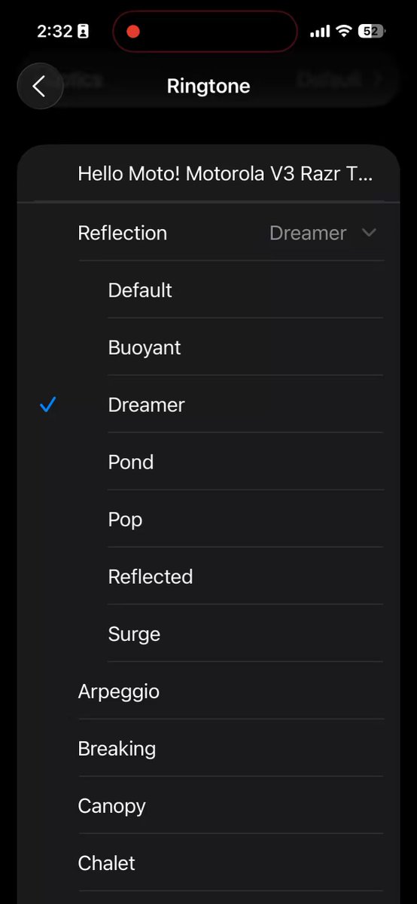
Task: Tap the cellular signal bars icon
Action: click(x=320, y=31)
